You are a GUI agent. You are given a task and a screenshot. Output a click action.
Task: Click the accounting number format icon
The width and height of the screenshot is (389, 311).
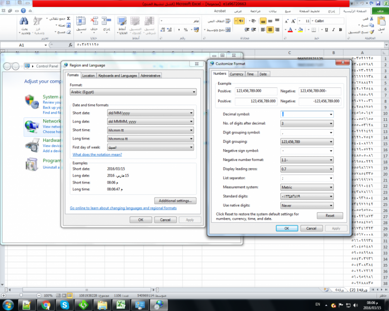click(196, 30)
